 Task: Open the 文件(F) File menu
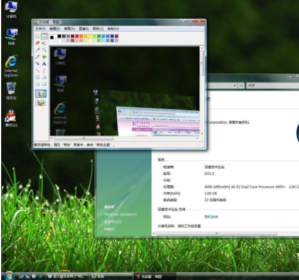pos(40,29)
